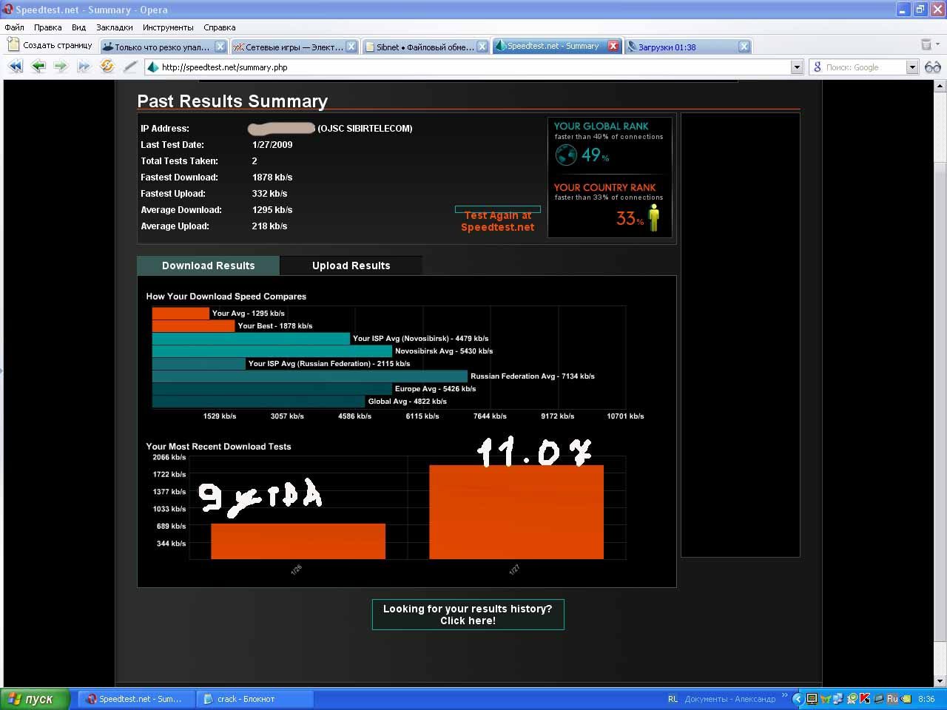This screenshot has height=710, width=947.
Task: Click the Global Avg - 4822 kb/s label
Action: 408,402
